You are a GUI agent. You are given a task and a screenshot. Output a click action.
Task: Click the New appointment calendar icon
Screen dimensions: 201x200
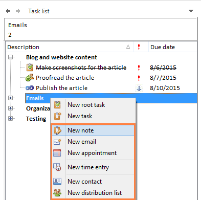point(57,153)
